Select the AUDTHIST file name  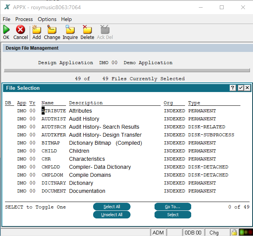53,119
